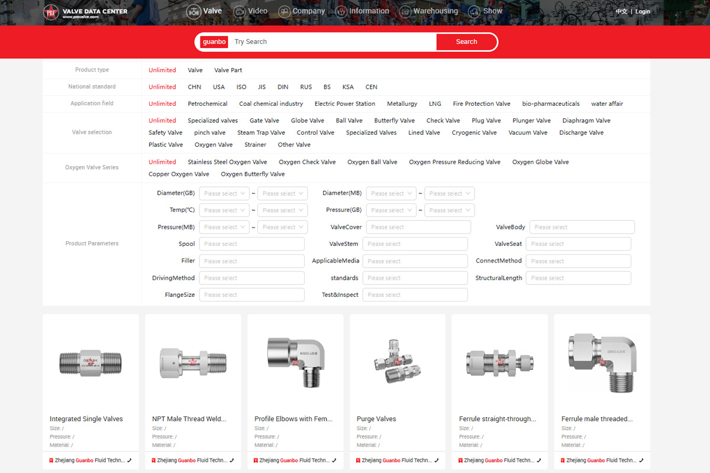Click the Valve Data Center logo

click(85, 12)
